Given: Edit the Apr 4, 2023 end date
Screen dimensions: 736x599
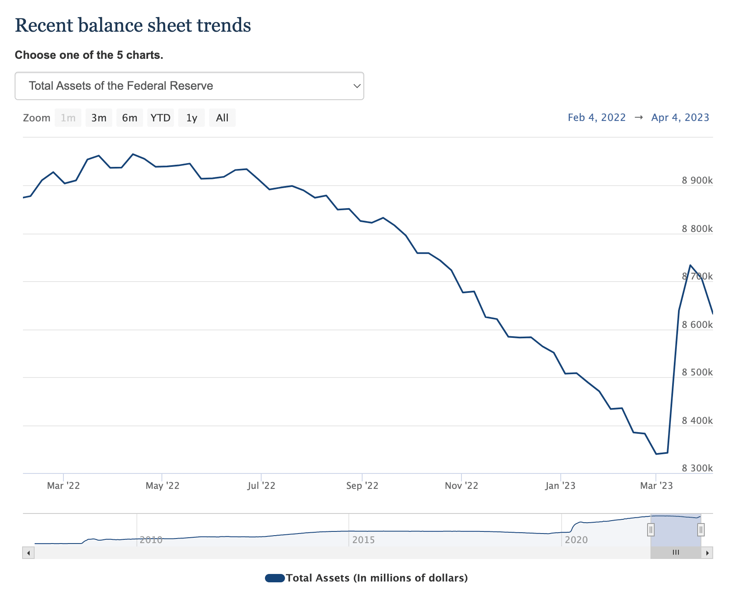Looking at the screenshot, I should point(680,117).
